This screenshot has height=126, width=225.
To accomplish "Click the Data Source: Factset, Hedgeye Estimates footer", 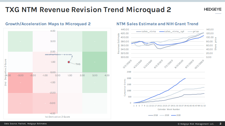I will pyautogui.click(x=25, y=123).
